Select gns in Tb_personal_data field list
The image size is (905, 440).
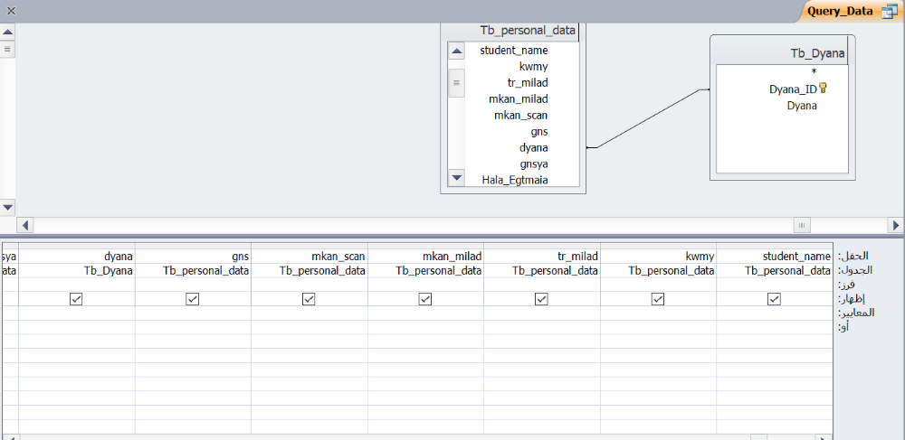(539, 131)
